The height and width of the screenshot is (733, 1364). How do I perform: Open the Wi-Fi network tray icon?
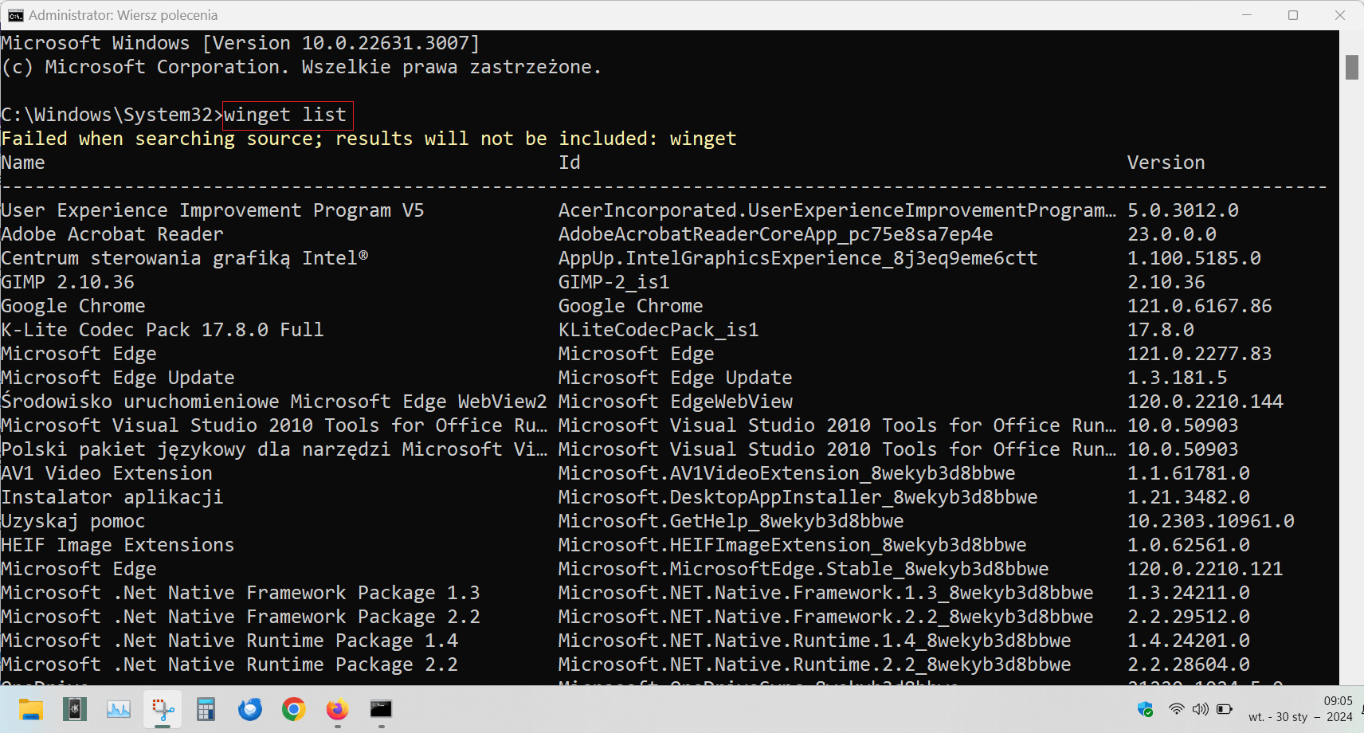[x=1176, y=709]
